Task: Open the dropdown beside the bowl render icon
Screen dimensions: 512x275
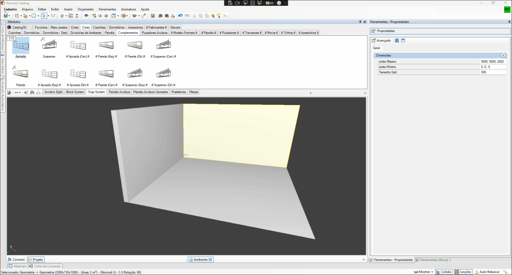Action: (x=139, y=16)
